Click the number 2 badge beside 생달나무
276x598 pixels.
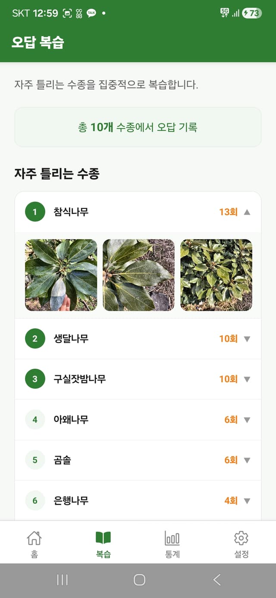click(34, 339)
